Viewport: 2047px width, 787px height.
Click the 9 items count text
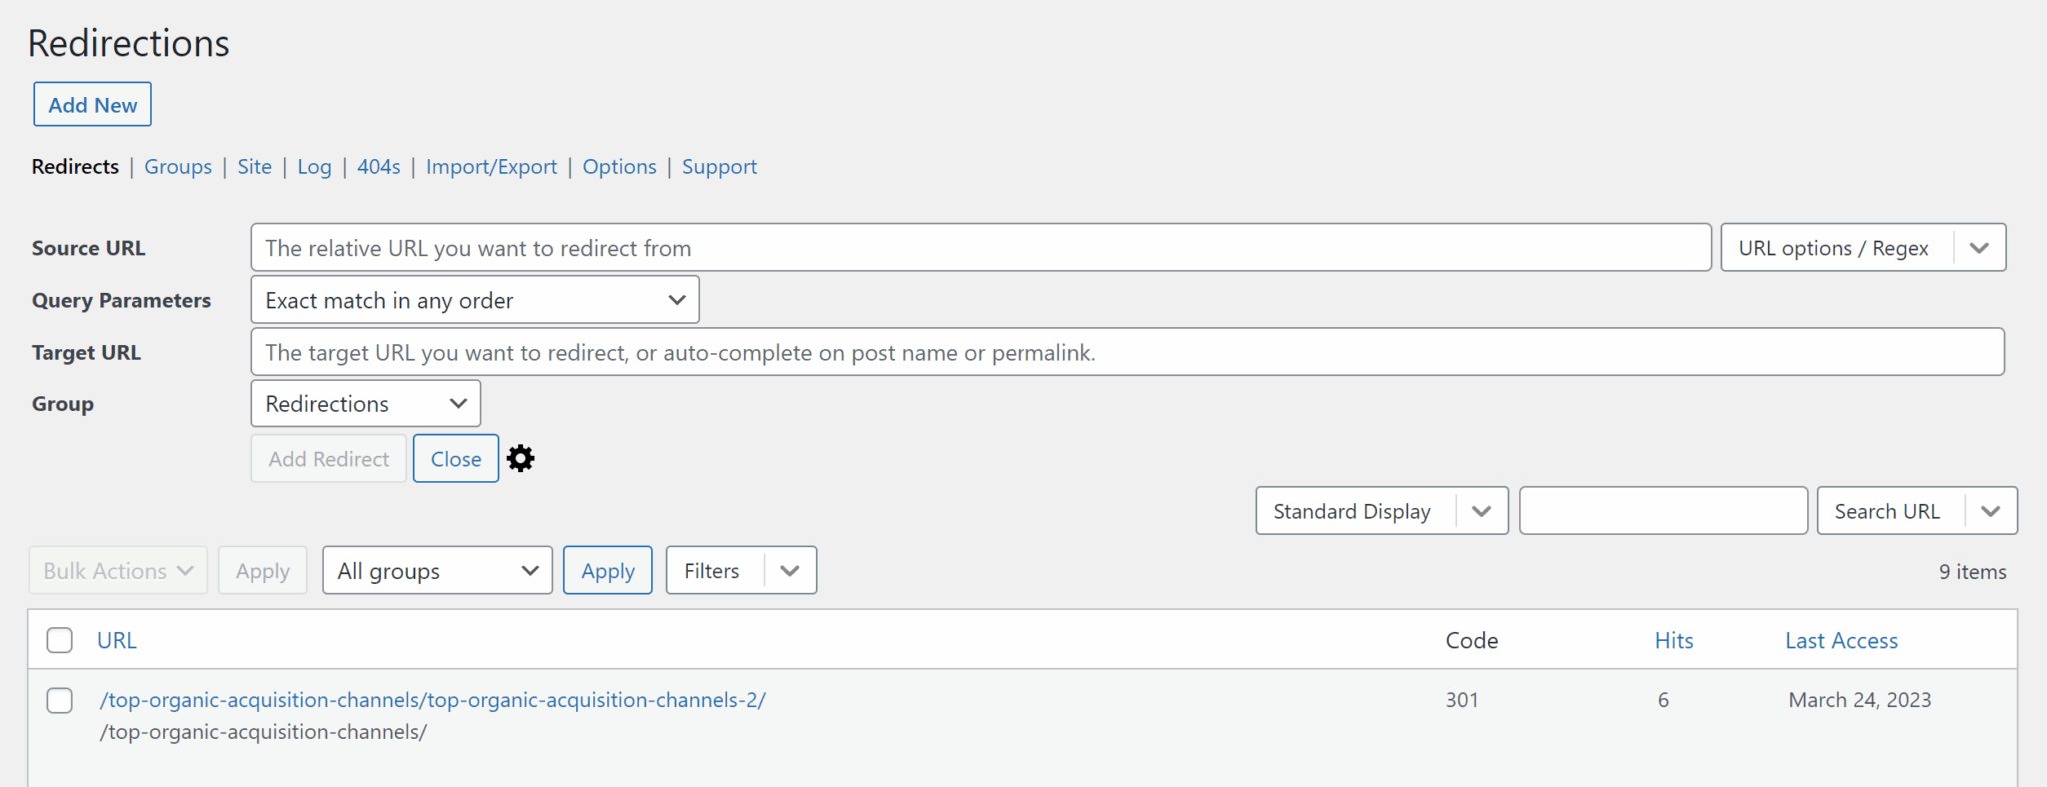[x=1973, y=571]
